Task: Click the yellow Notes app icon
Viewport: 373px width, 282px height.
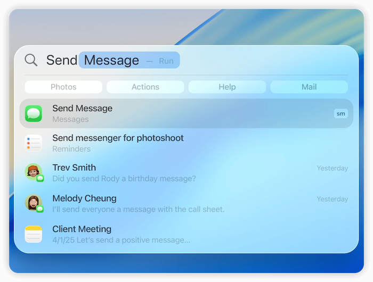Action: [x=34, y=234]
